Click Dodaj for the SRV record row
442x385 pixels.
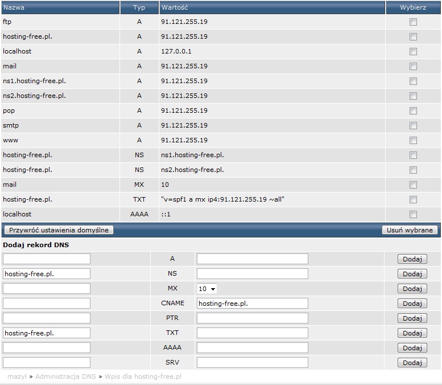tap(412, 363)
